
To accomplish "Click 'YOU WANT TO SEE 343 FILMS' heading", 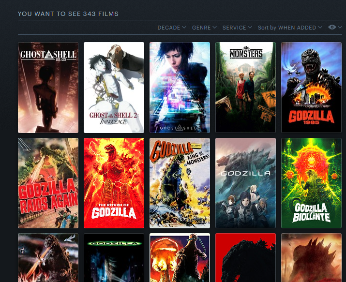I will pos(68,14).
